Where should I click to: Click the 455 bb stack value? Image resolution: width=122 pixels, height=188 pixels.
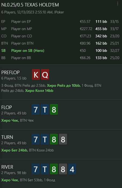pyautogui.click(x=101, y=29)
